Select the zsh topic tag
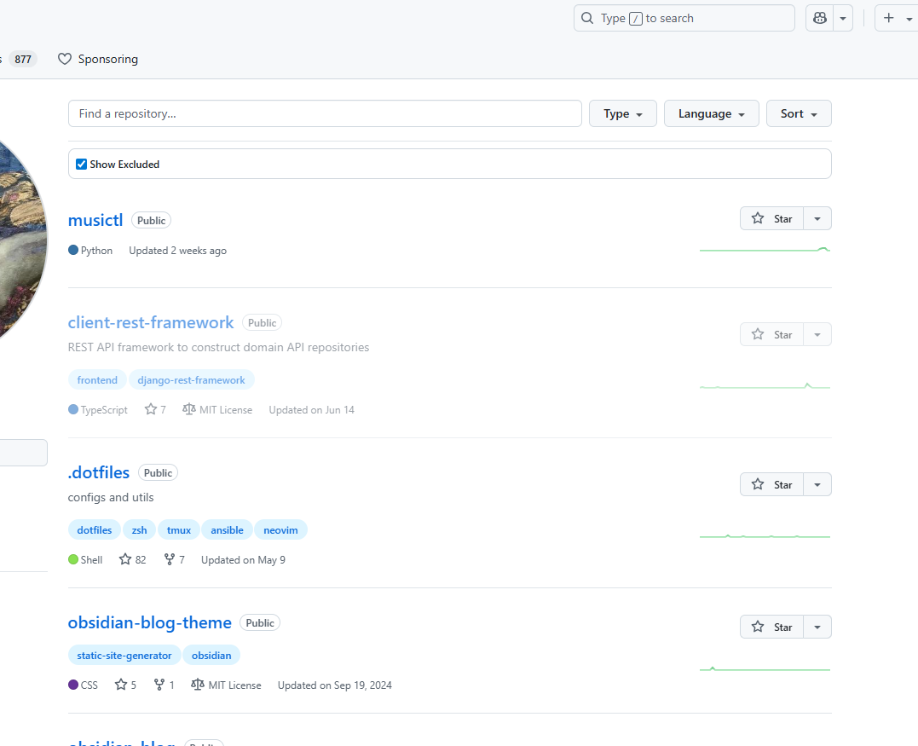 [139, 530]
